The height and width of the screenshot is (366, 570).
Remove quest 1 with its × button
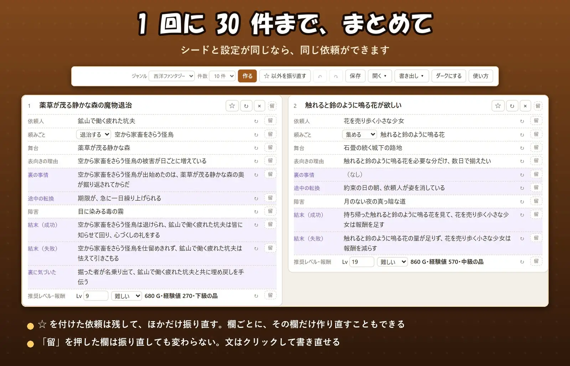coord(259,106)
